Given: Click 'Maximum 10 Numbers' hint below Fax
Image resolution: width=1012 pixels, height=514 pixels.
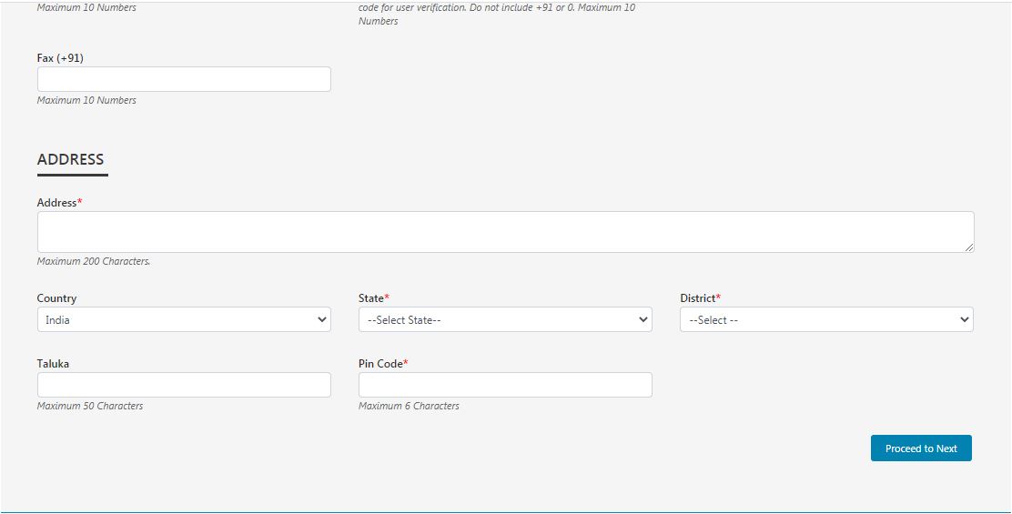Looking at the screenshot, I should pos(86,101).
